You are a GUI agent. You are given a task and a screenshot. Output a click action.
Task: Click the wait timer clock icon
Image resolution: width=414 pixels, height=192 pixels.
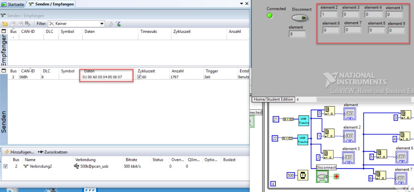(303, 175)
